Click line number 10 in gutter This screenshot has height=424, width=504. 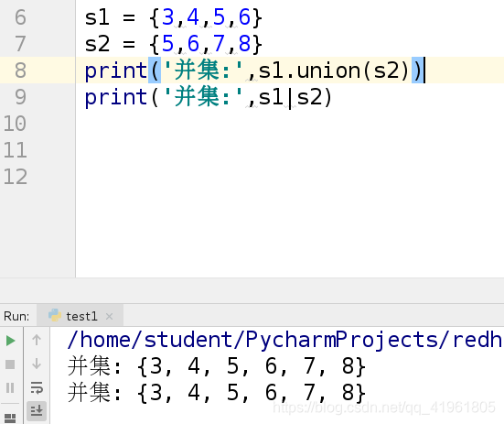point(15,124)
